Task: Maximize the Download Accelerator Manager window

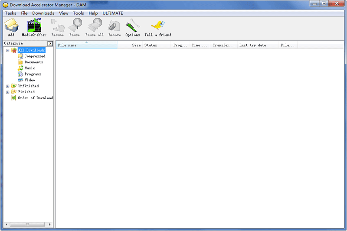Action: 324,4
